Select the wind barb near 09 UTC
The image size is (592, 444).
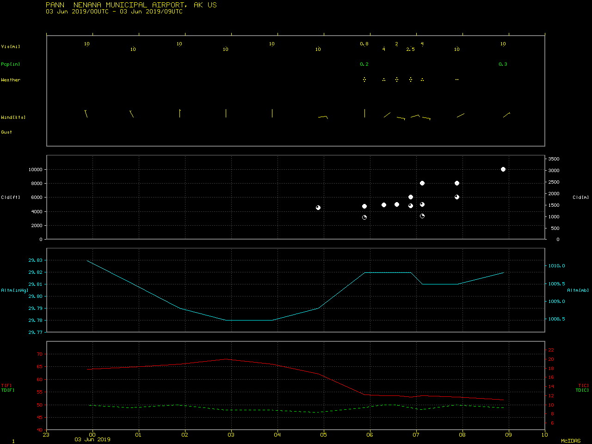[506, 115]
